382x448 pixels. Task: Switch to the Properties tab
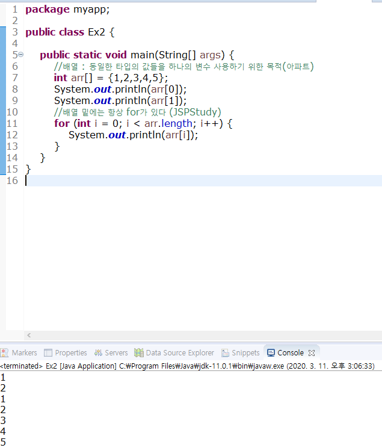pyautogui.click(x=71, y=353)
